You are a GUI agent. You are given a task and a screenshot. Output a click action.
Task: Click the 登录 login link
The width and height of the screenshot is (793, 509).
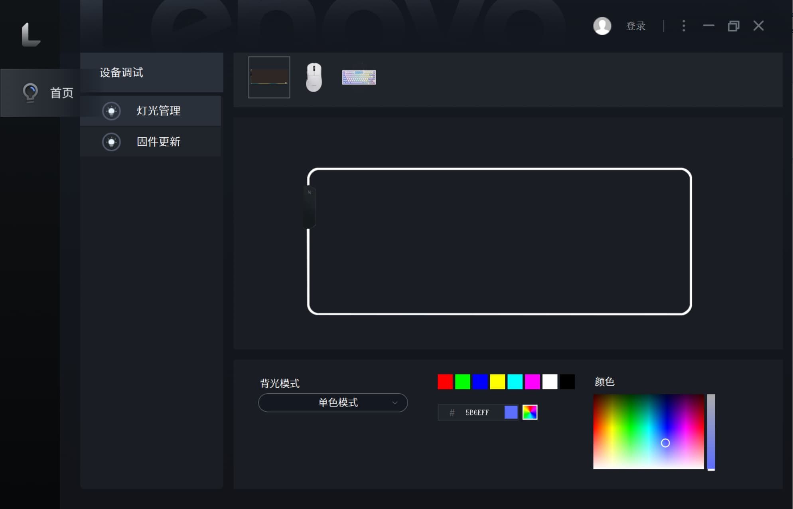pyautogui.click(x=635, y=26)
